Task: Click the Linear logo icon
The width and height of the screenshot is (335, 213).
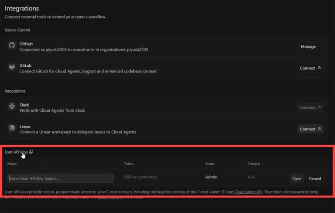Action: (x=12, y=128)
